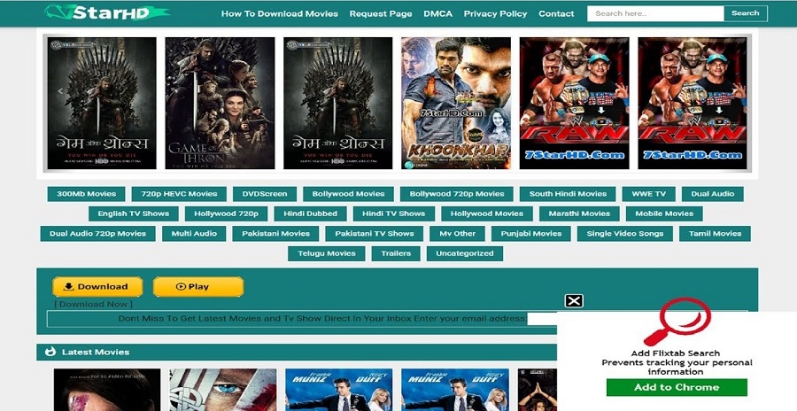Screen dimensions: 797x411
Task: Open the Mv Other category
Action: pyautogui.click(x=458, y=234)
